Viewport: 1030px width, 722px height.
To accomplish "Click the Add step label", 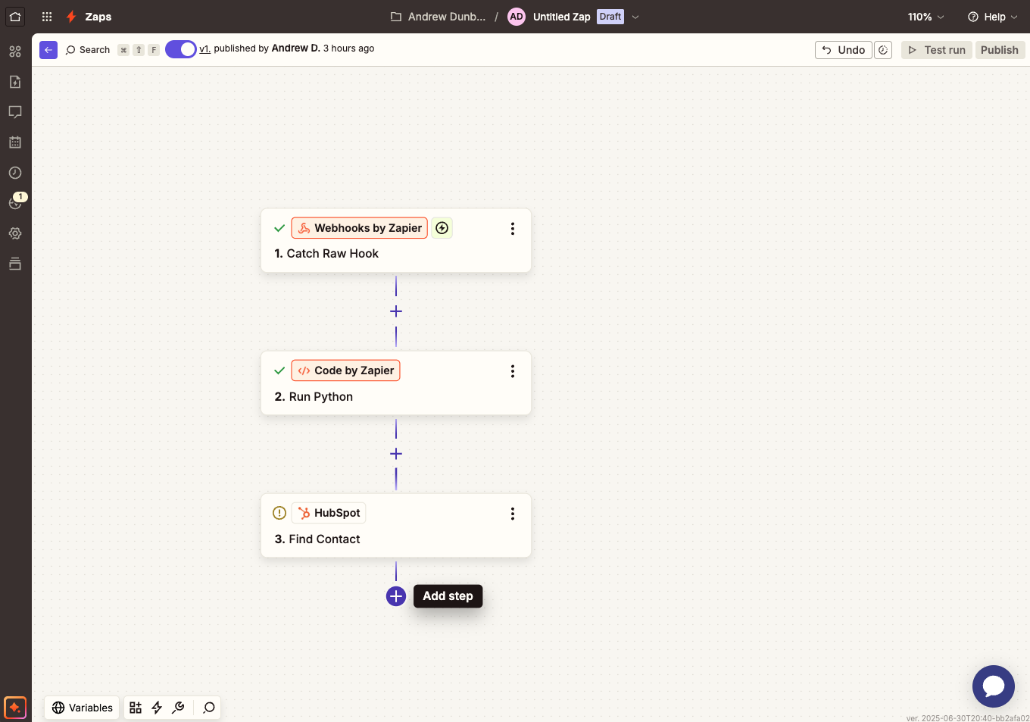I will pos(448,596).
